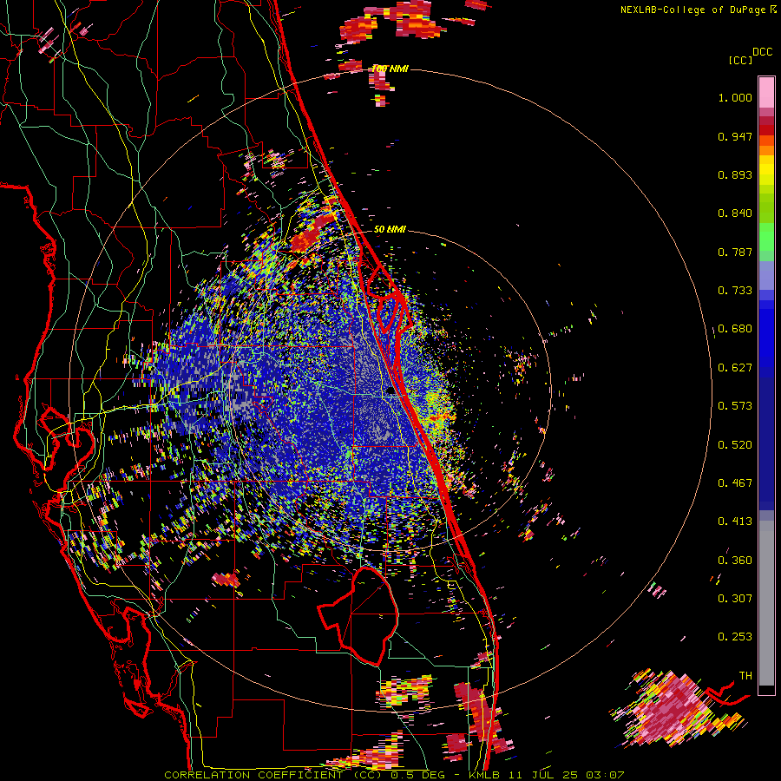
Task: Pick the periwinkle color bar segment near 0.733
Action: (766, 275)
